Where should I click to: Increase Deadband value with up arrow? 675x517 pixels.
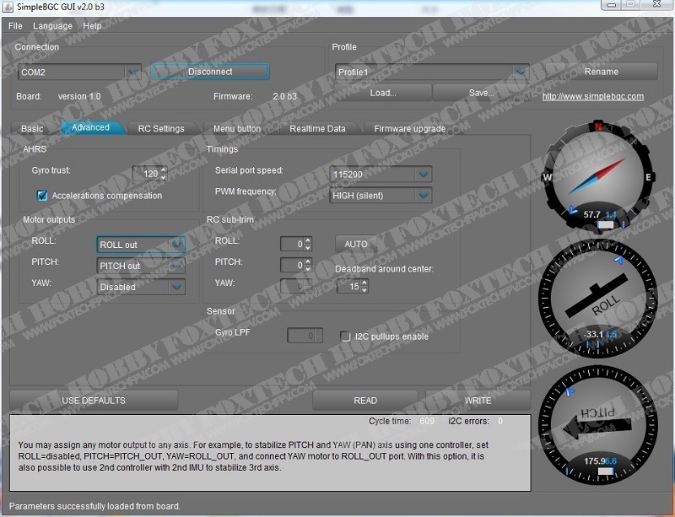[364, 283]
